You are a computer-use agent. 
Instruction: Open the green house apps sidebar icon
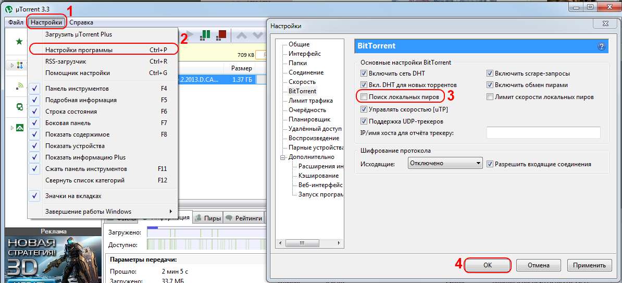(19, 128)
